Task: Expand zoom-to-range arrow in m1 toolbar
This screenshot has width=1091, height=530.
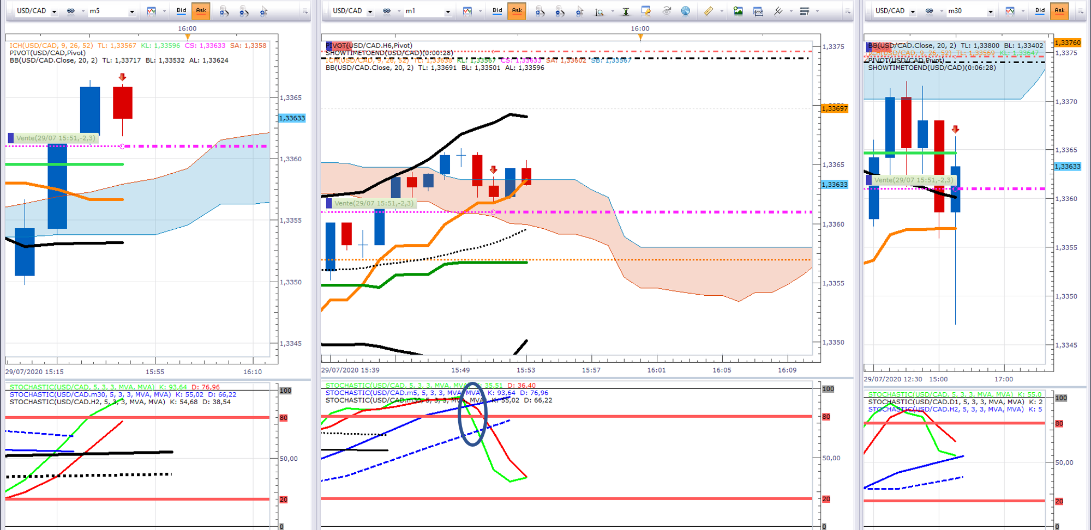Action: point(613,11)
